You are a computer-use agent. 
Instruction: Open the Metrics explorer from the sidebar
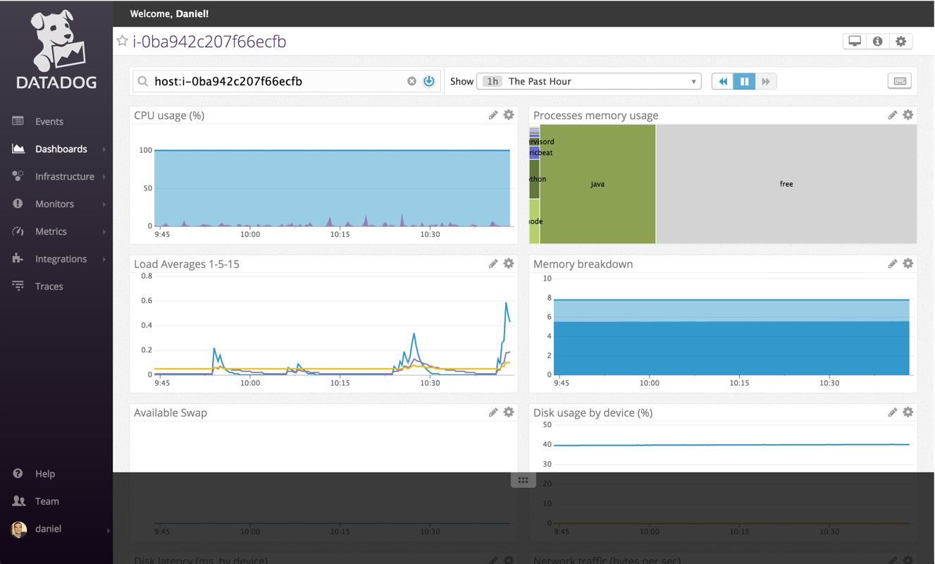point(51,231)
